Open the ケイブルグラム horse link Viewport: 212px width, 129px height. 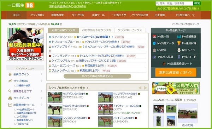click(61, 61)
